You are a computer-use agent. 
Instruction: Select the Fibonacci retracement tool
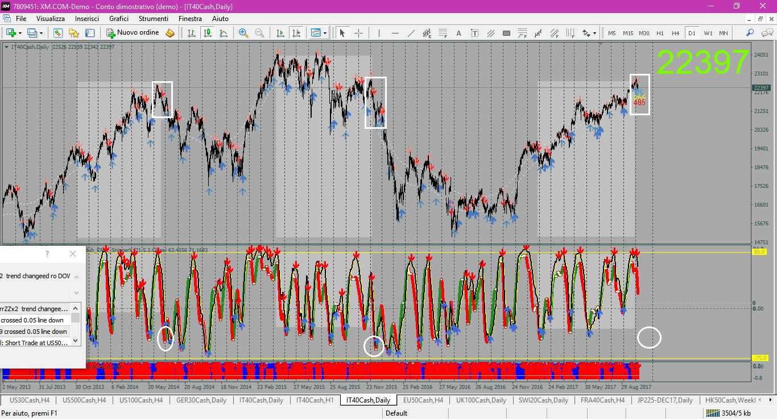(443, 33)
